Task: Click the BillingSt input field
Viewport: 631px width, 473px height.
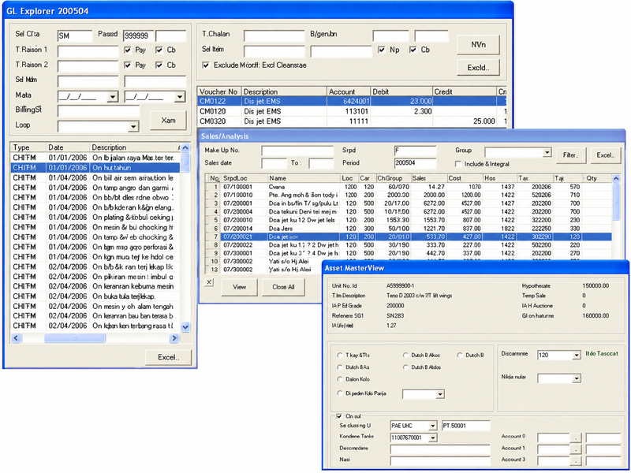Action: pos(99,111)
